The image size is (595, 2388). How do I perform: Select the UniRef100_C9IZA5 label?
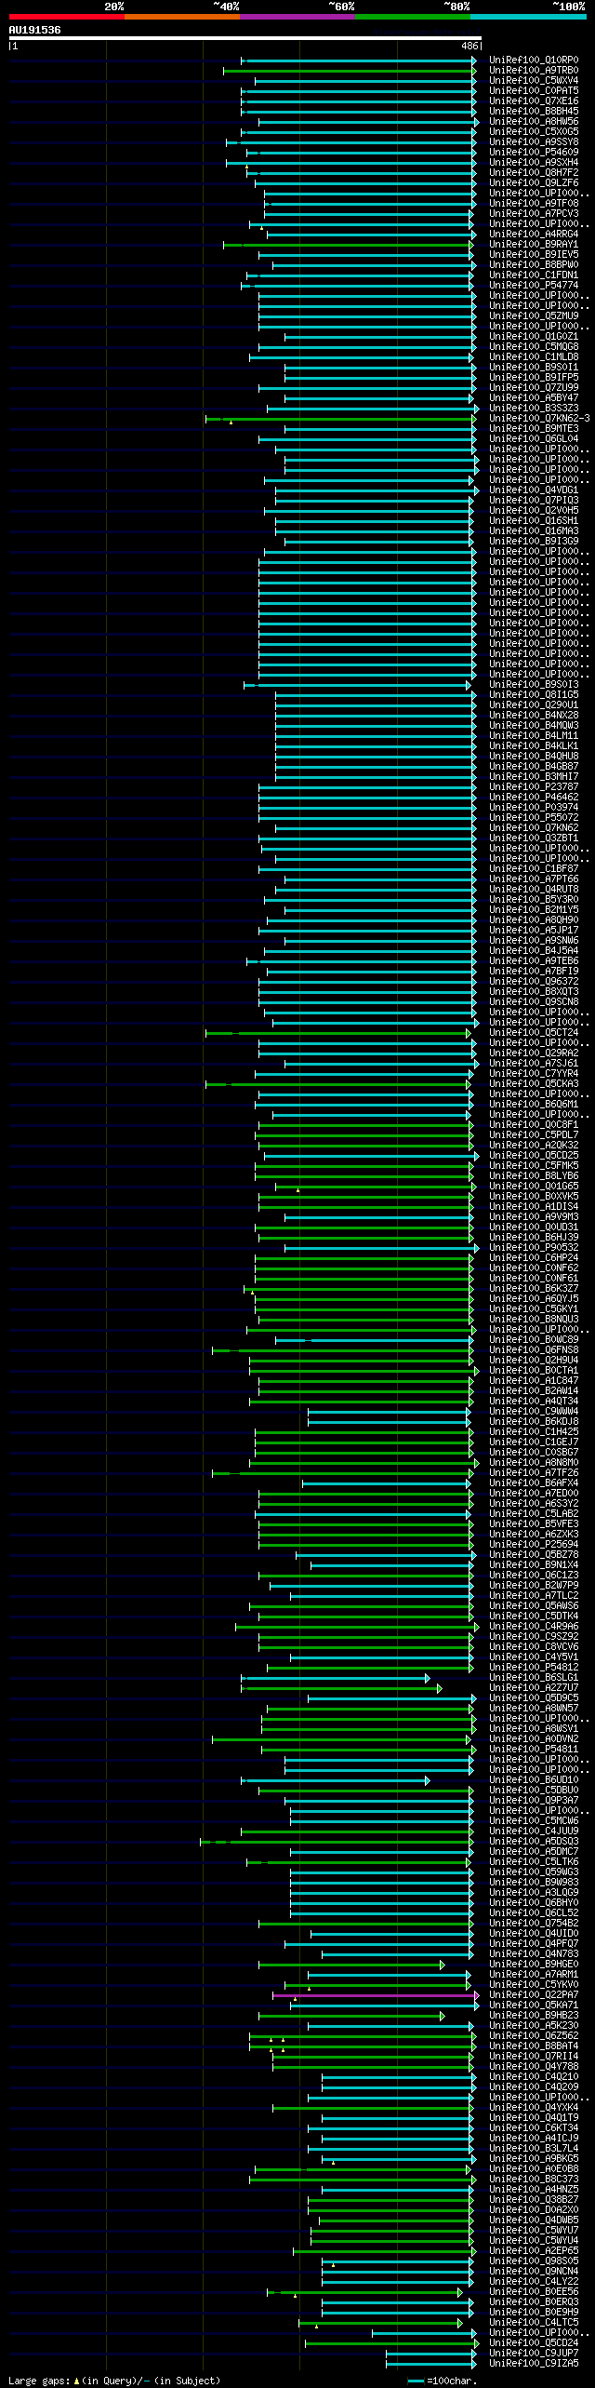tap(534, 2364)
